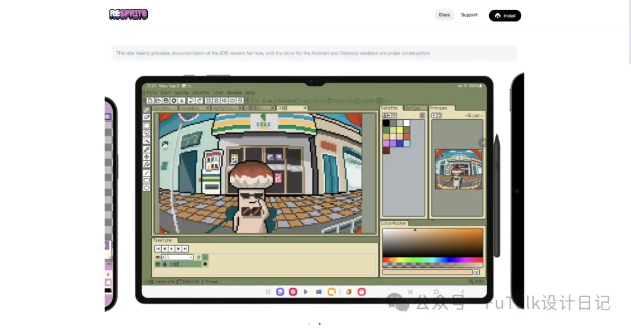Toggle visibility eye for All layers
This screenshot has height=328, width=631.
(158, 258)
